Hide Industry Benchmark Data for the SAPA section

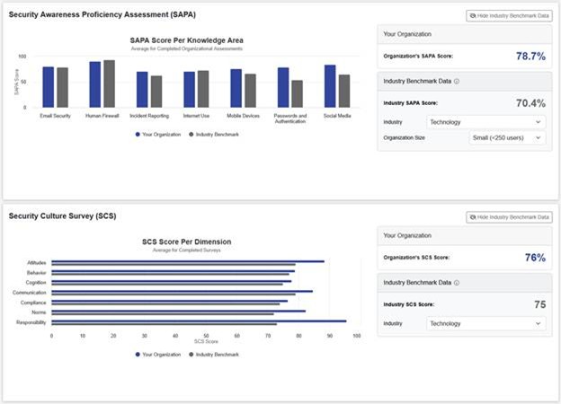(x=509, y=16)
